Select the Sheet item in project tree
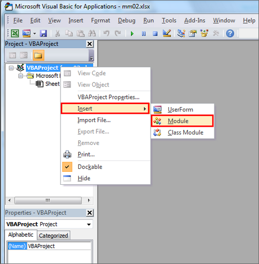This screenshot has width=259, height=264. 52,84
